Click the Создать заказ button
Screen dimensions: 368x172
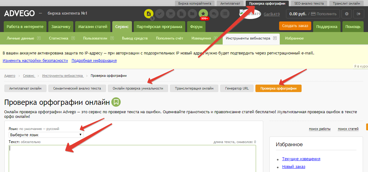tap(295, 26)
